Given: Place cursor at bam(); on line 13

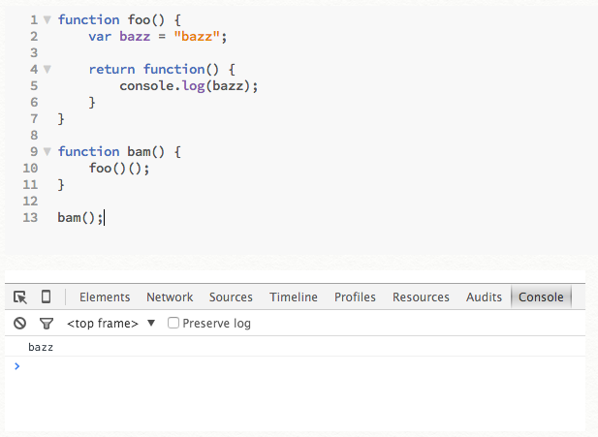Looking at the screenshot, I should tap(80, 218).
